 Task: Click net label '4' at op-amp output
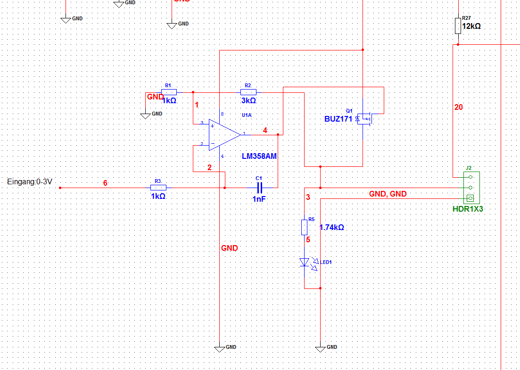(265, 130)
